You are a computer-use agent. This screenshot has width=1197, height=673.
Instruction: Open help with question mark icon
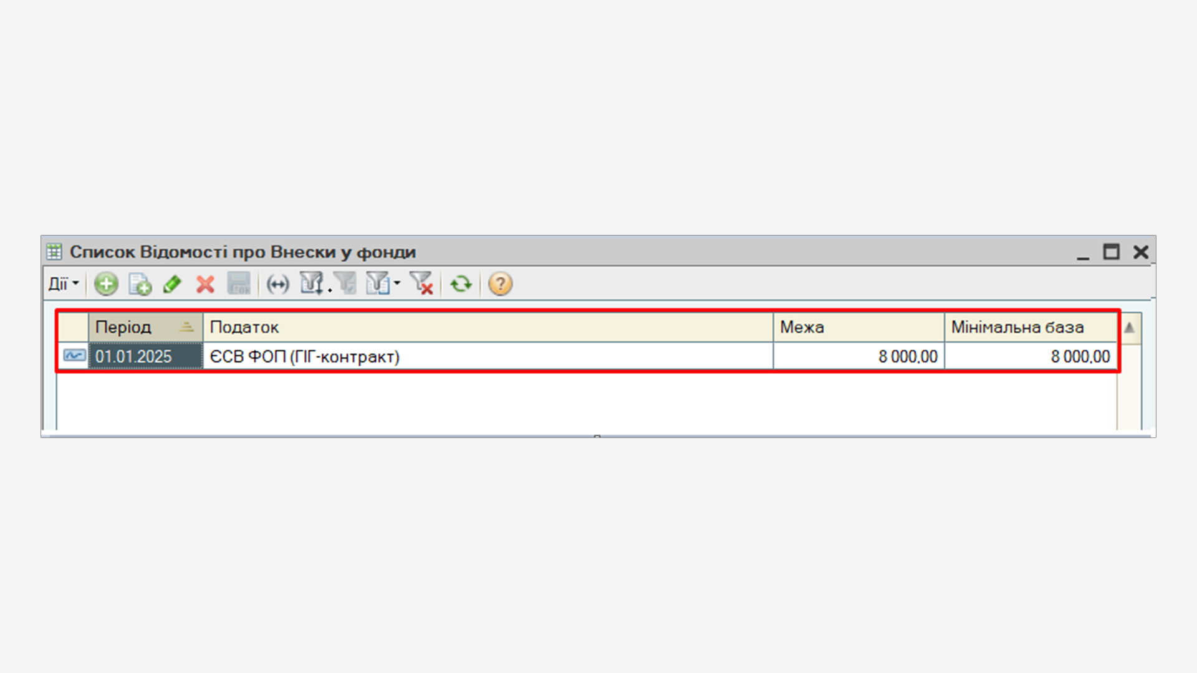point(500,284)
